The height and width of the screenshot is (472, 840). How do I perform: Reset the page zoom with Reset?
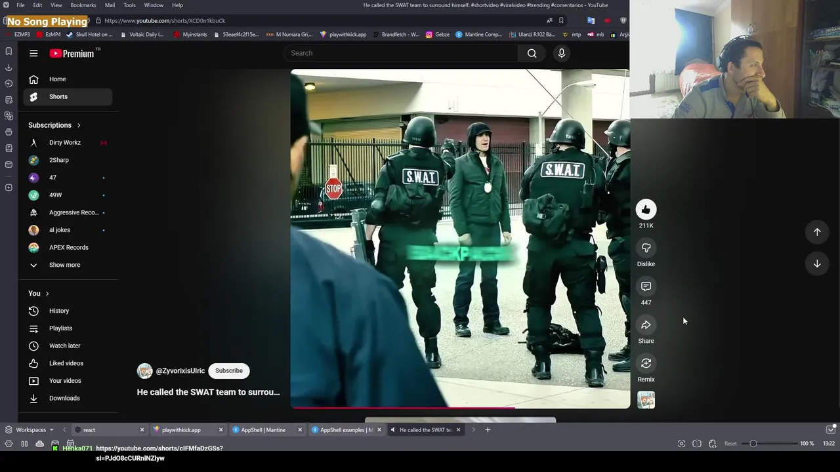click(730, 444)
